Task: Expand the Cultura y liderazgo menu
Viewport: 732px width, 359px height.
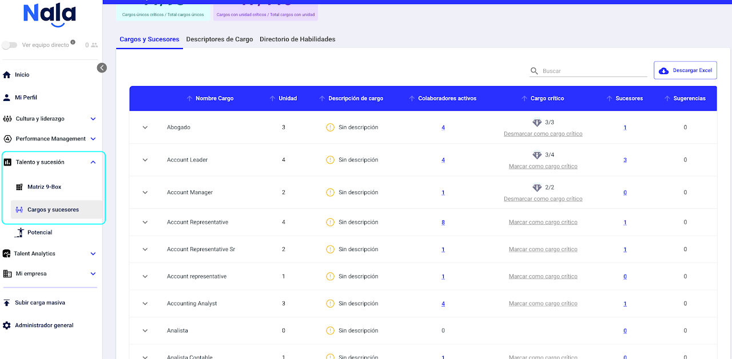Action: point(93,119)
